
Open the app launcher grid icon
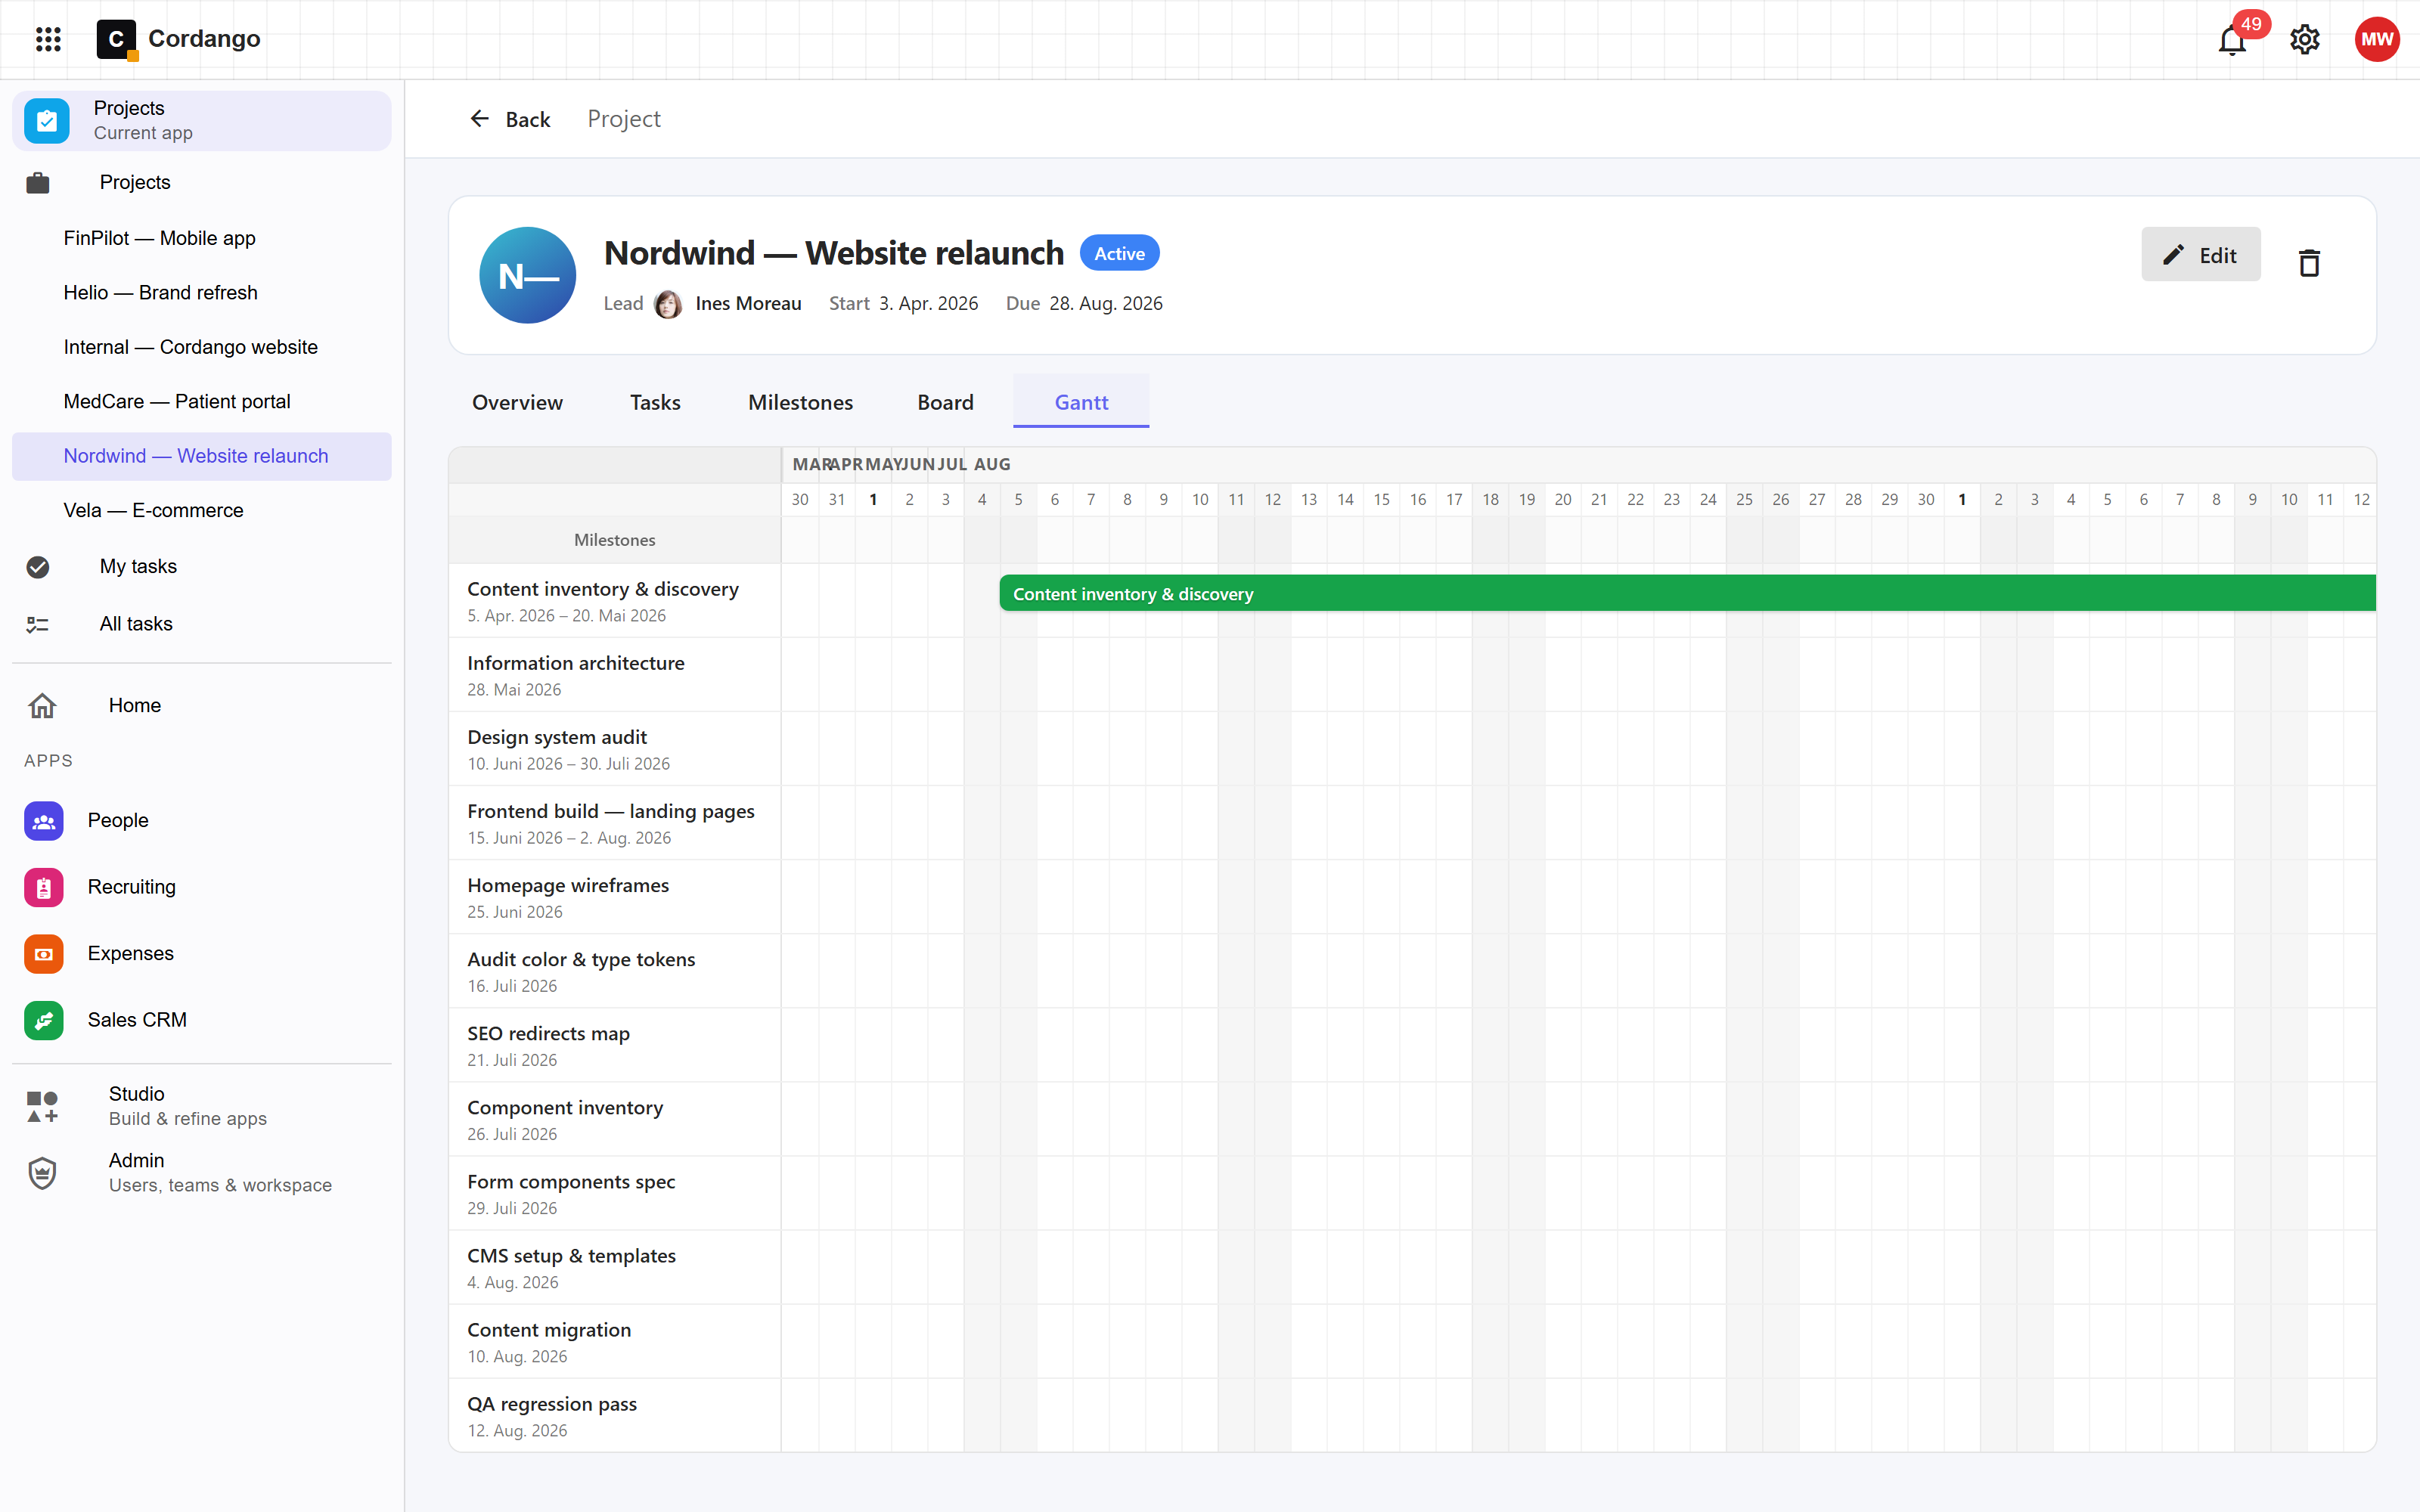tap(48, 39)
